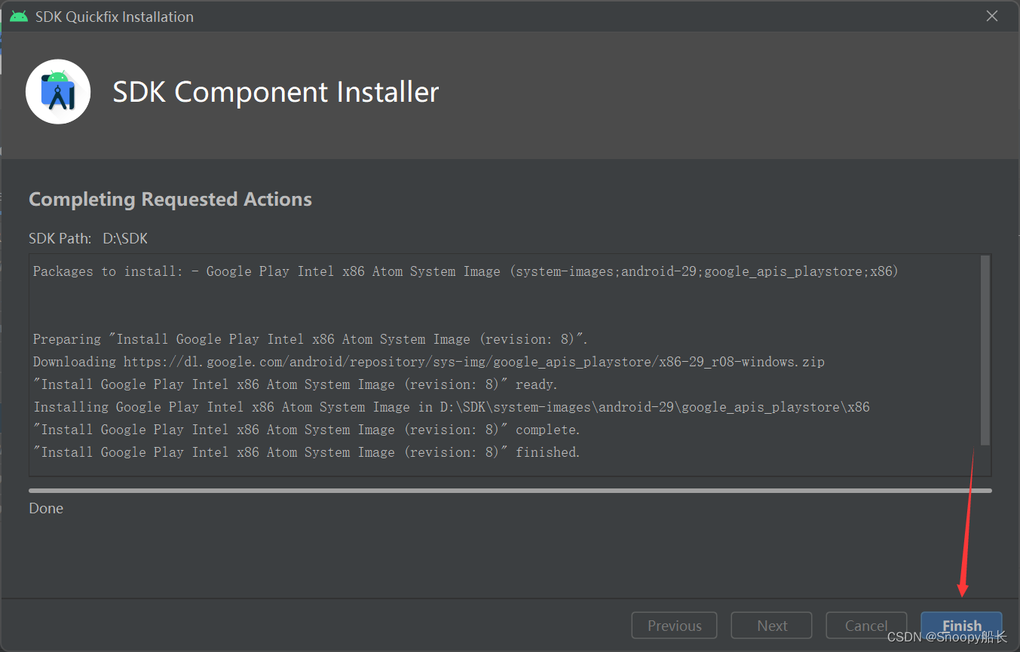Click the disabled Next button
The image size is (1020, 652).
coord(771,626)
